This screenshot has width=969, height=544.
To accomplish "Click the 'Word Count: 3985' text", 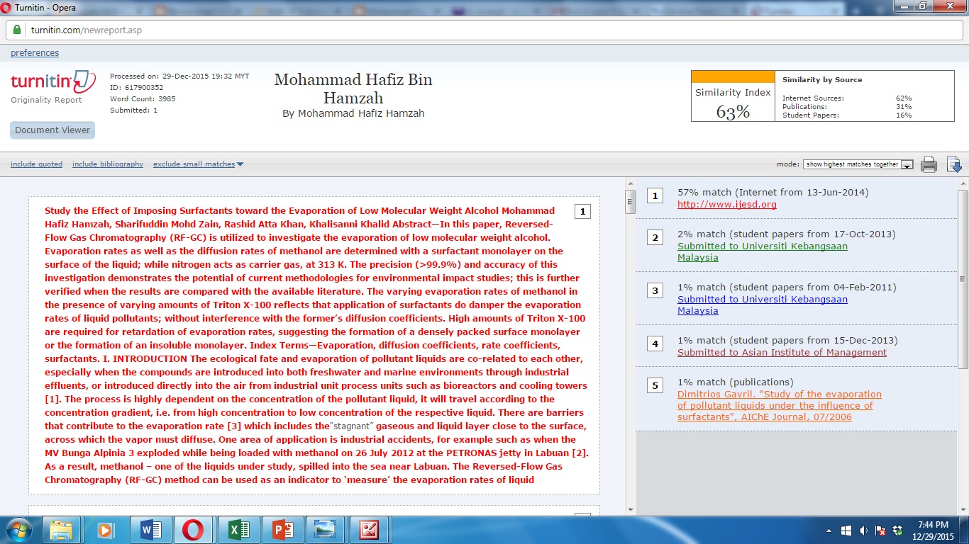I will [x=143, y=99].
